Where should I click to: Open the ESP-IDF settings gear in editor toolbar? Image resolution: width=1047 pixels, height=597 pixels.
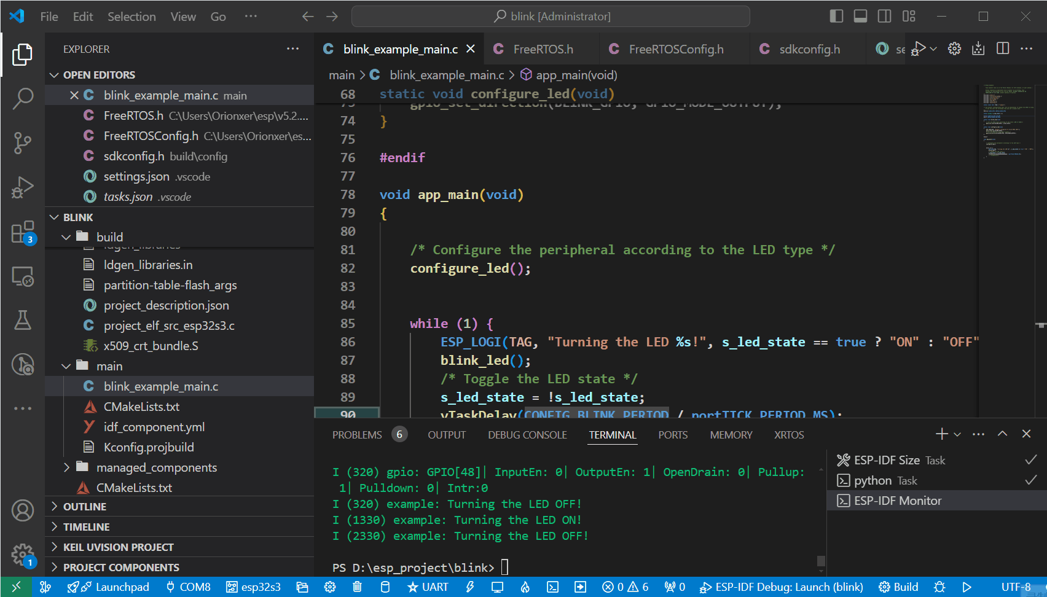point(954,49)
